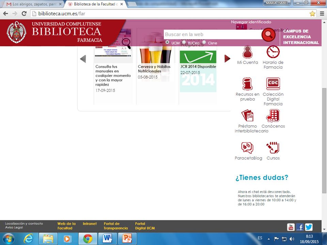Viewport: 327px width, 245px height.
Task: Go to next carousel slide
Action: click(x=227, y=59)
